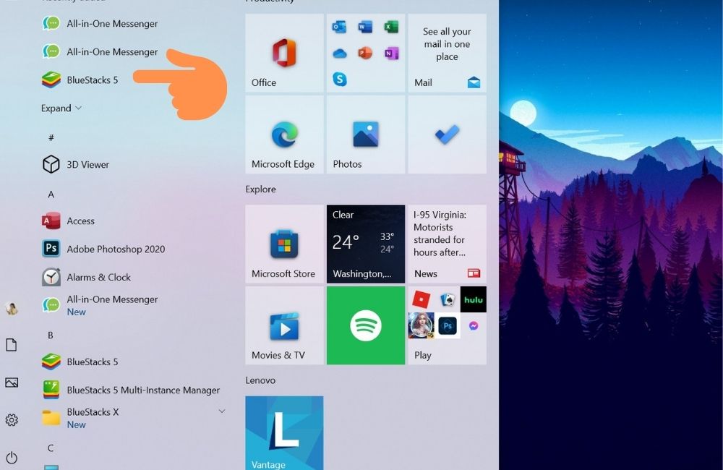Open PowerPoint from the Office apps tile
This screenshot has height=470, width=723.
[x=365, y=54]
